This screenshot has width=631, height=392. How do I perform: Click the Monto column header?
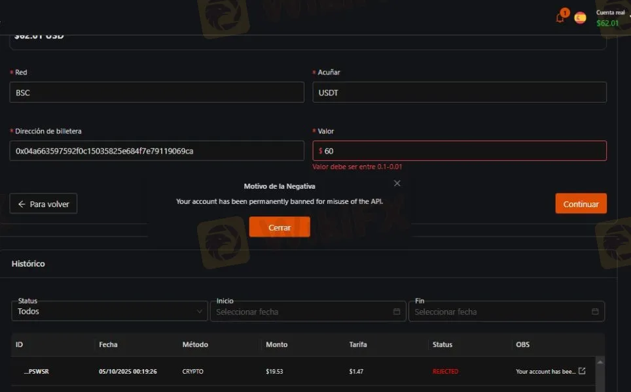pyautogui.click(x=276, y=344)
